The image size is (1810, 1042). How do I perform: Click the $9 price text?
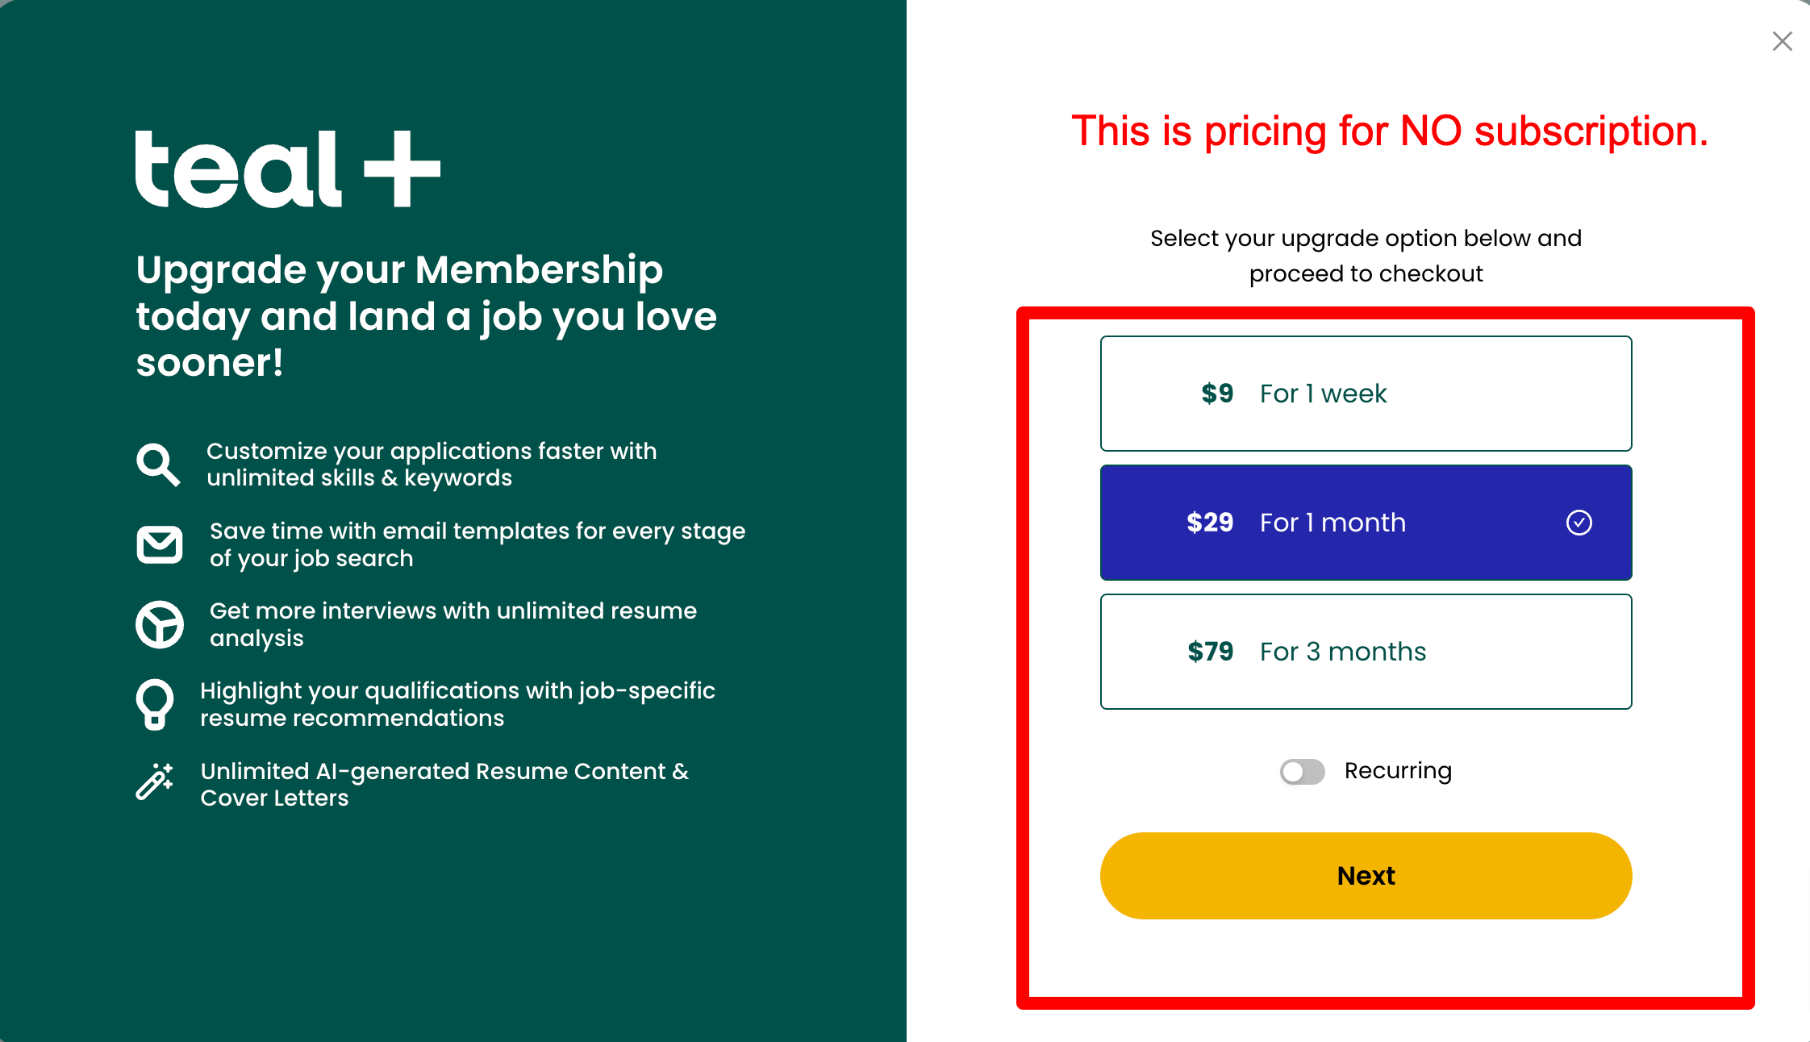1217,394
